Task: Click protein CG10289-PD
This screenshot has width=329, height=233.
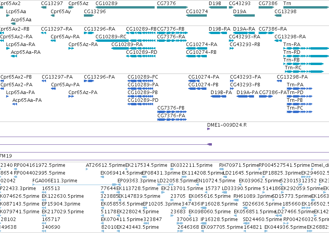Action: pyautogui.click(x=140, y=104)
